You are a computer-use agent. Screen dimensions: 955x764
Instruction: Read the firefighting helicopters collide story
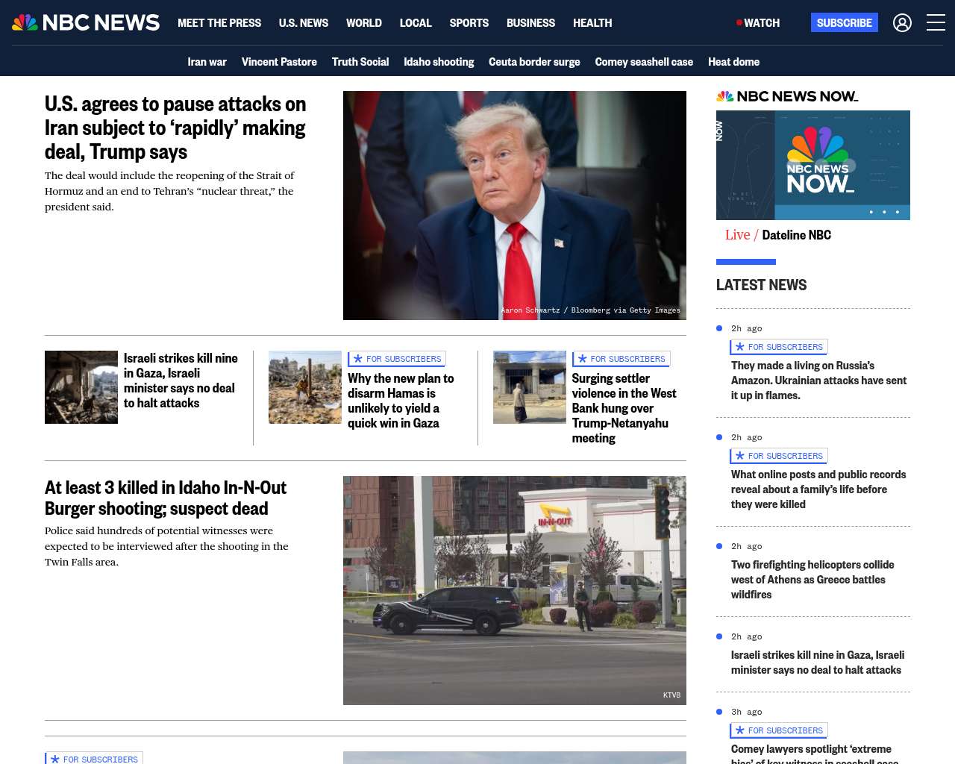812,580
